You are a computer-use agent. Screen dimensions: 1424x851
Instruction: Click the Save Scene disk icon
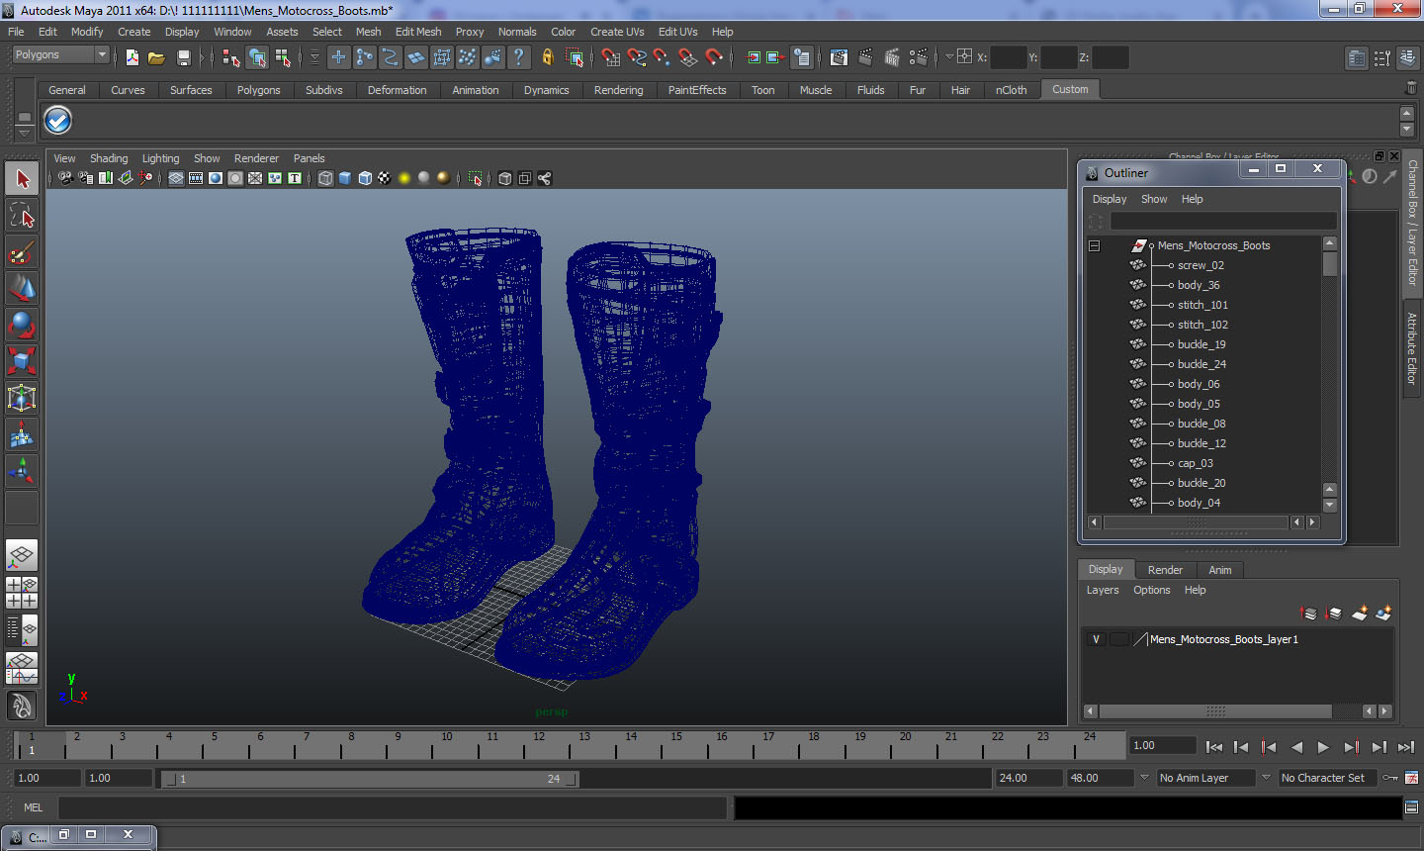point(183,57)
